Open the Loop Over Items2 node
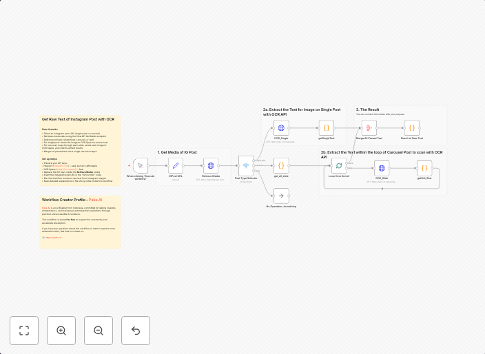Viewport: 485px width, 354px height. (339, 165)
